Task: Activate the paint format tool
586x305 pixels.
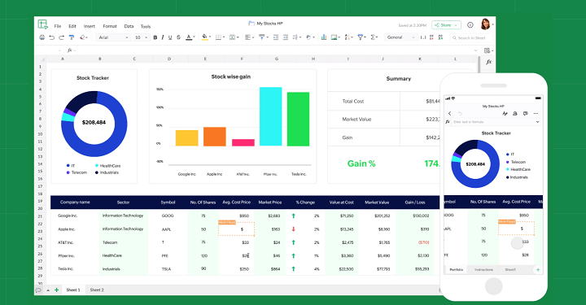Action: point(72,37)
